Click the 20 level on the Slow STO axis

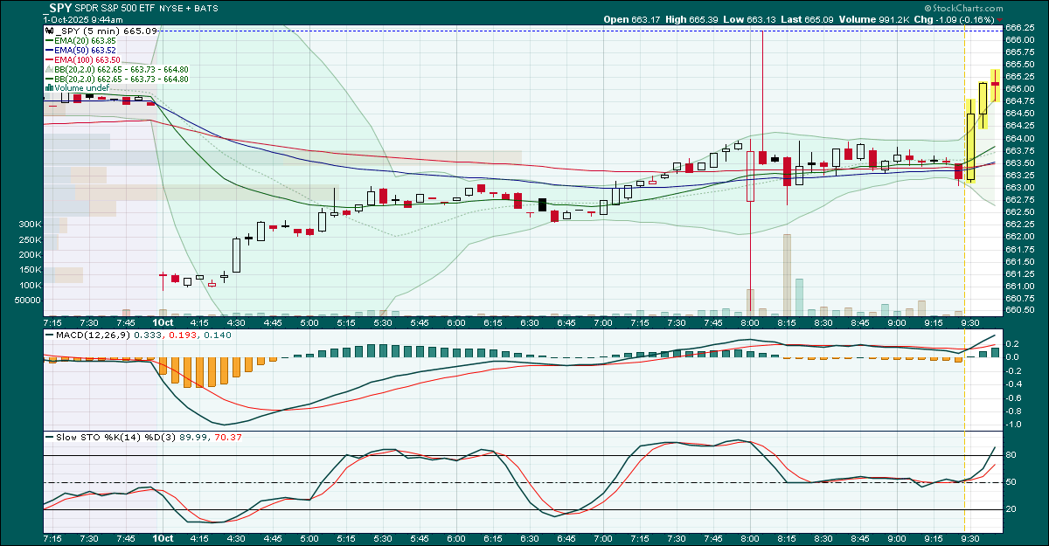[1011, 509]
